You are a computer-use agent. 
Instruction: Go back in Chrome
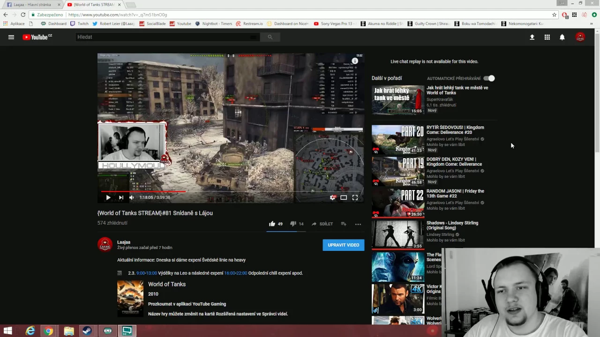click(6, 15)
